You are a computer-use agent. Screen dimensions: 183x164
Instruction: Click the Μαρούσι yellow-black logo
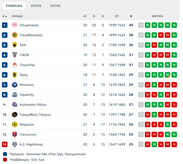(15, 125)
